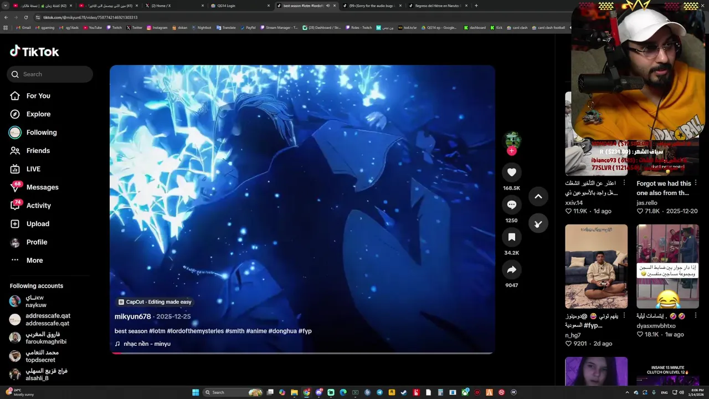The height and width of the screenshot is (399, 709).
Task: Switch to the (2) Home / X tab
Action: (174, 6)
